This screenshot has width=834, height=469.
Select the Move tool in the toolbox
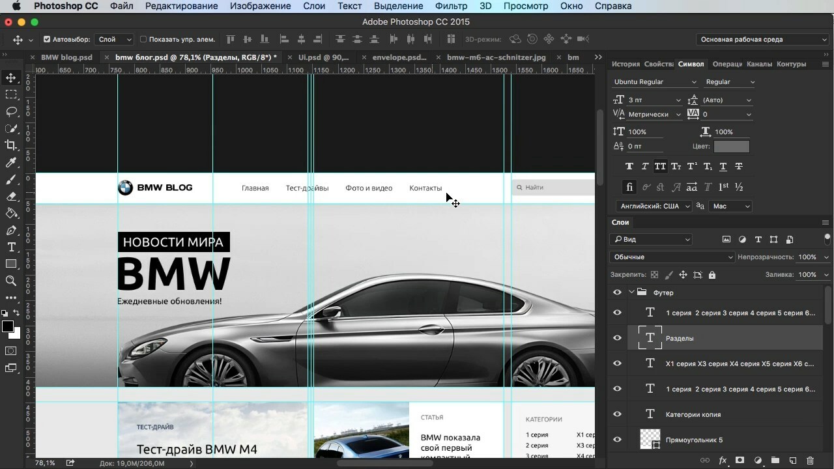pos(11,78)
